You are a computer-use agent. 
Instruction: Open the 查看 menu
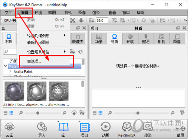click(112, 13)
